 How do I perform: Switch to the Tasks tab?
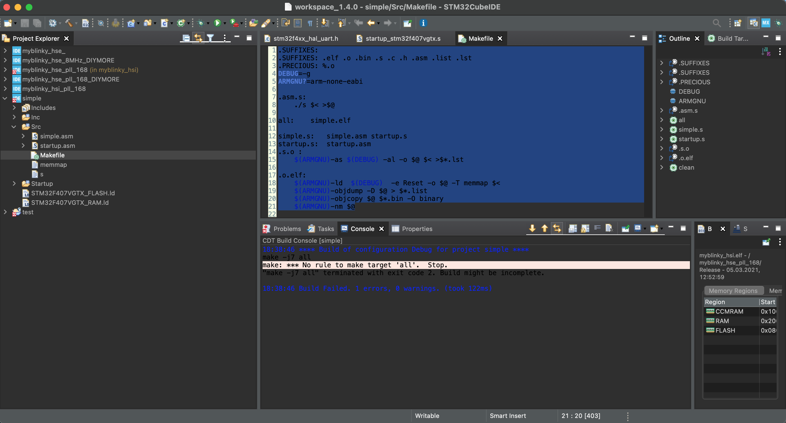pyautogui.click(x=321, y=229)
